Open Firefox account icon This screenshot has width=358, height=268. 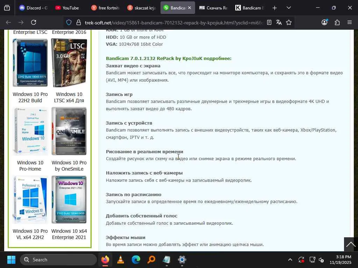pyautogui.click(x=324, y=22)
